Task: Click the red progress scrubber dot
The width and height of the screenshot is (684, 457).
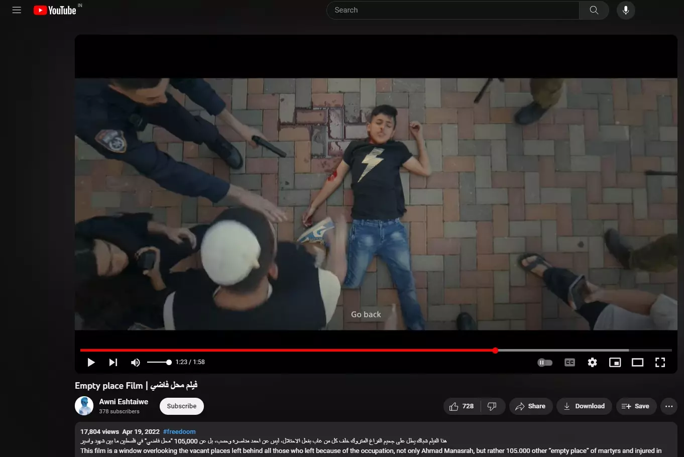Action: (495, 350)
